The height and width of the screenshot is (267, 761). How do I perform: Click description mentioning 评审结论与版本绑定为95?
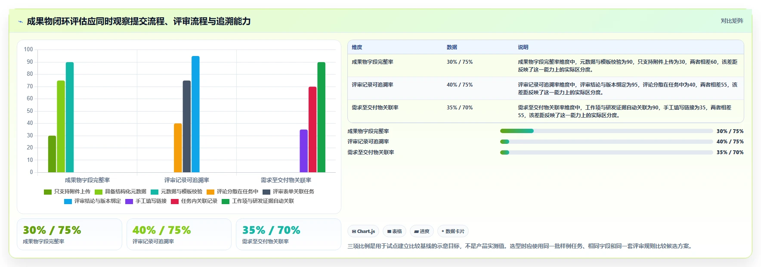point(628,89)
